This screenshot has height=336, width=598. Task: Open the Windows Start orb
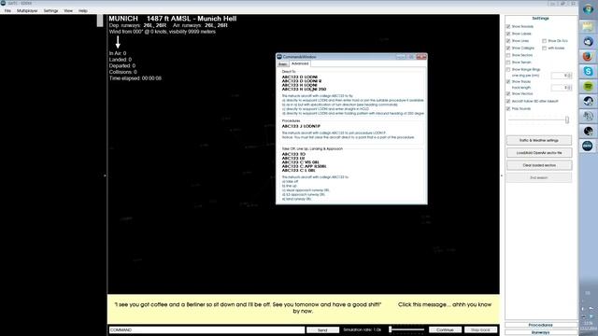click(x=588, y=9)
